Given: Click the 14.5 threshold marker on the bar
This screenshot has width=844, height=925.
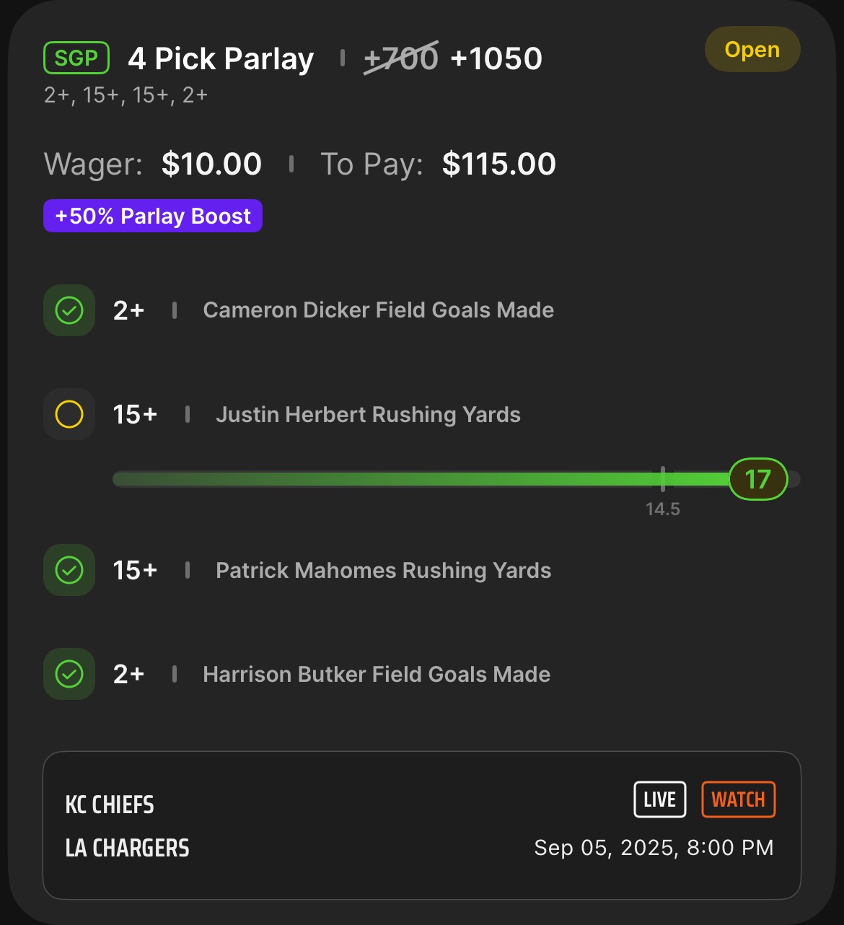Looking at the screenshot, I should (x=663, y=481).
